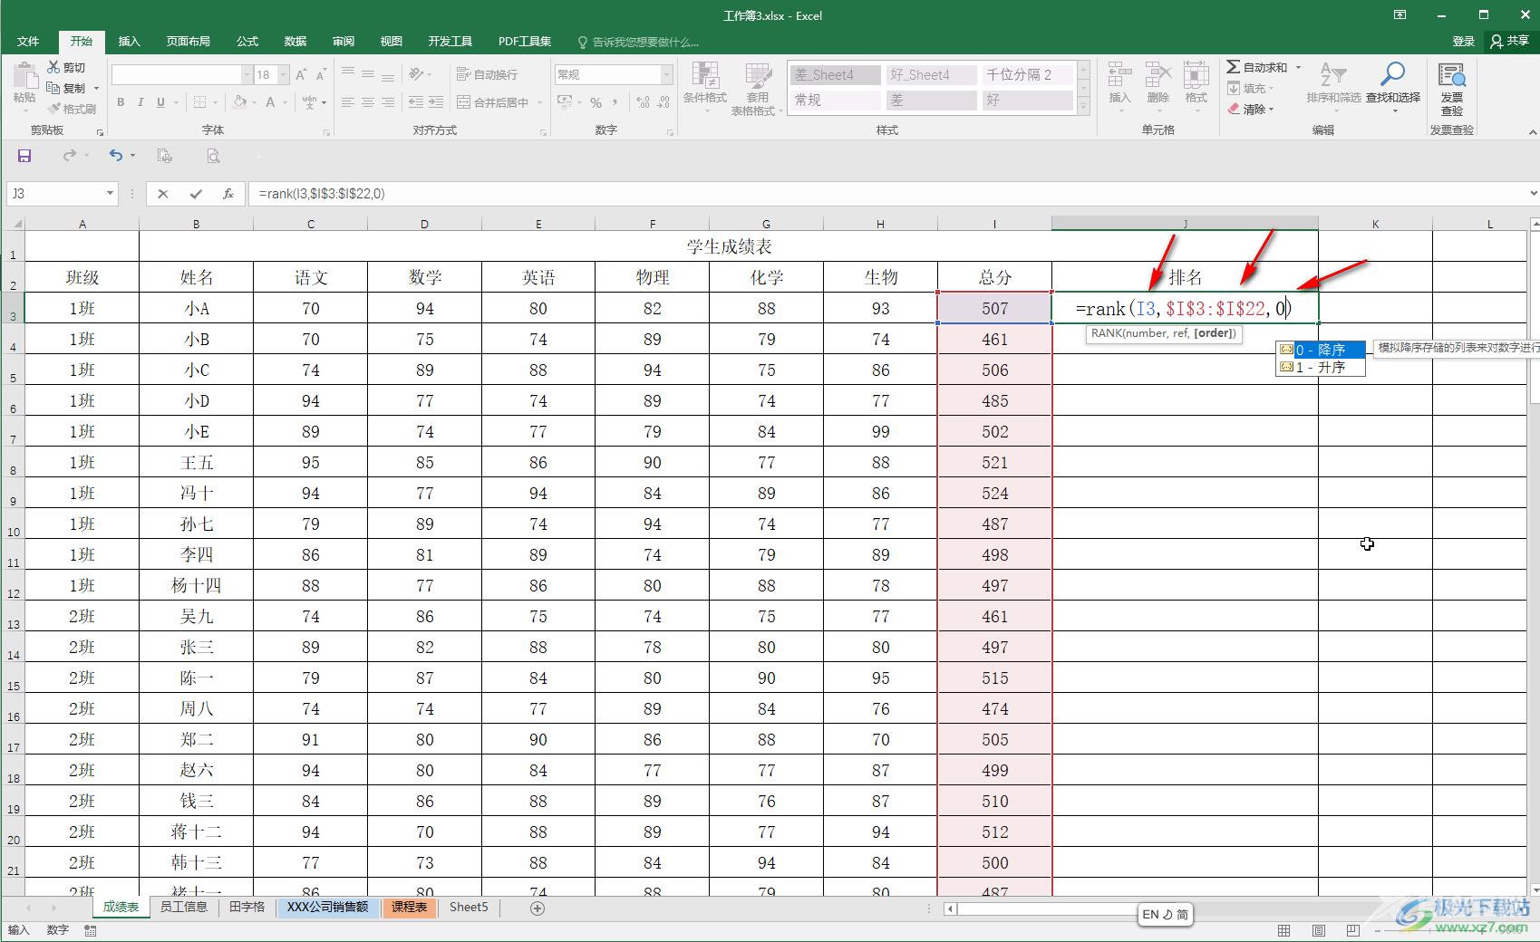
Task: Click the Sign in (登录) button
Action: coord(1463,41)
